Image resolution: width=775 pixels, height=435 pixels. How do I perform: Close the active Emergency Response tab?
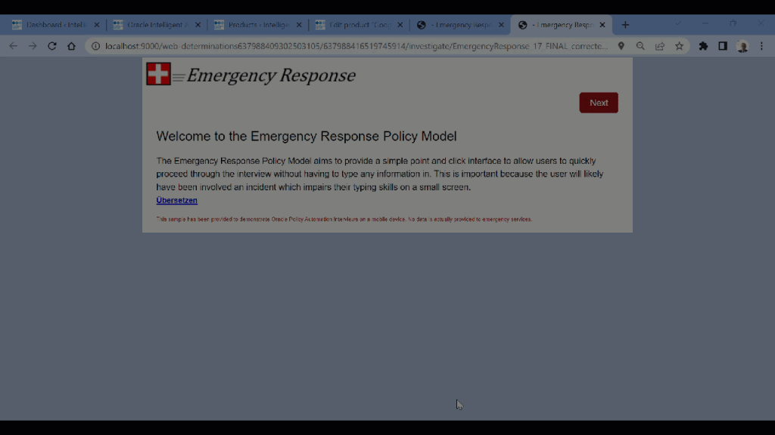[602, 25]
